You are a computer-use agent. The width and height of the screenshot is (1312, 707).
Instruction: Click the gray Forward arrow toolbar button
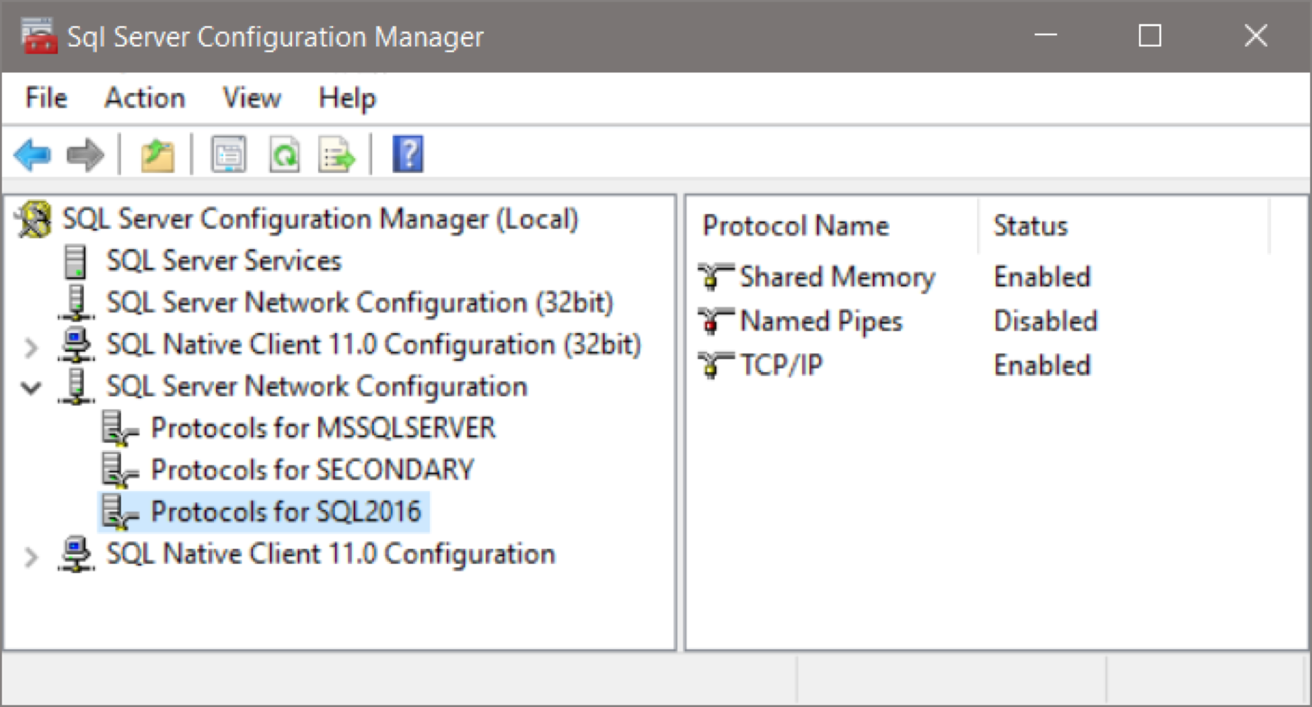coord(85,155)
